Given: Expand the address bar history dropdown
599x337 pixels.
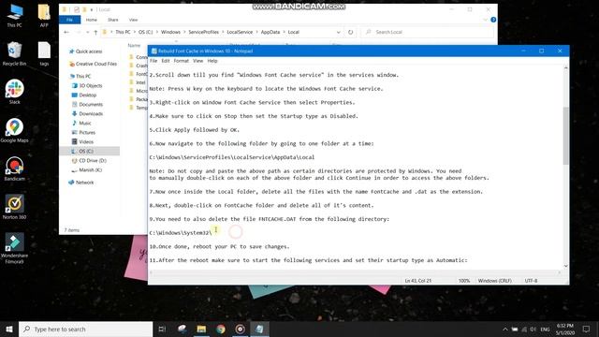Looking at the screenshot, I should click(x=338, y=32).
